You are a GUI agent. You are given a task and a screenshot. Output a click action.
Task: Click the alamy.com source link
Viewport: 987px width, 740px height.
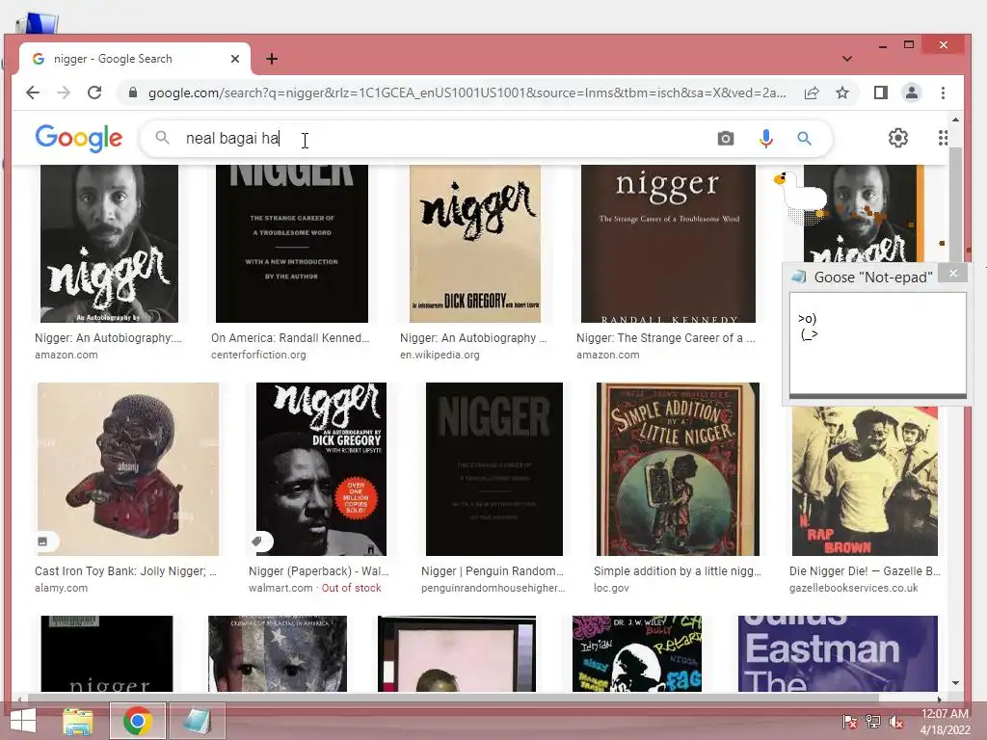(61, 588)
